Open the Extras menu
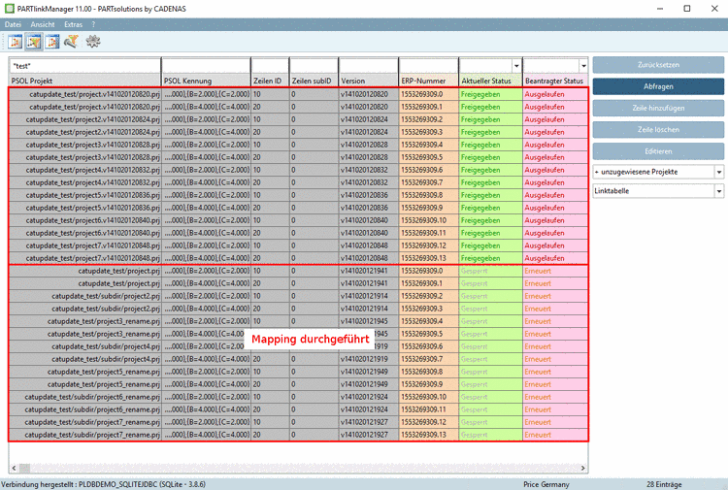The image size is (728, 490). [73, 23]
